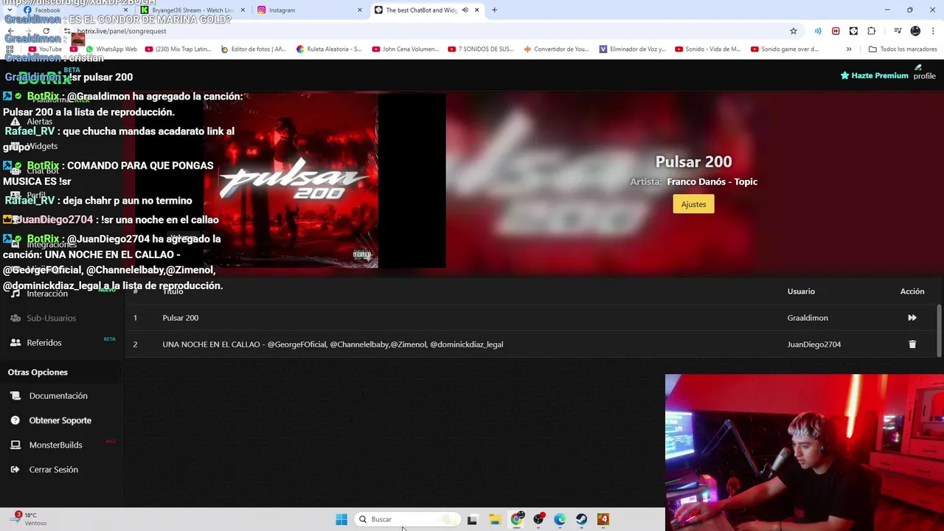This screenshot has height=531, width=944.
Task: Click the Sub-Usuarios group icon
Action: (15, 318)
